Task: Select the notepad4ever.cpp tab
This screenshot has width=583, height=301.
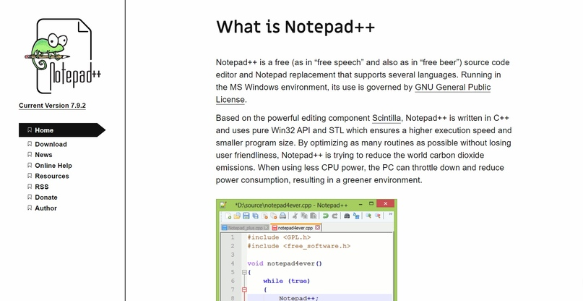Action: pos(295,228)
